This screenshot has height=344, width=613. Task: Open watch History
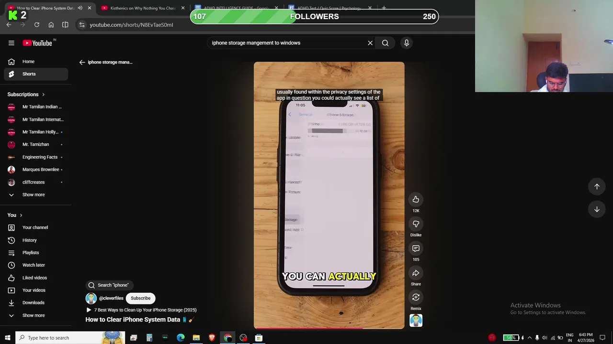coord(36,240)
